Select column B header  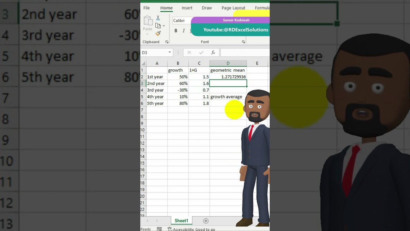pyautogui.click(x=178, y=64)
